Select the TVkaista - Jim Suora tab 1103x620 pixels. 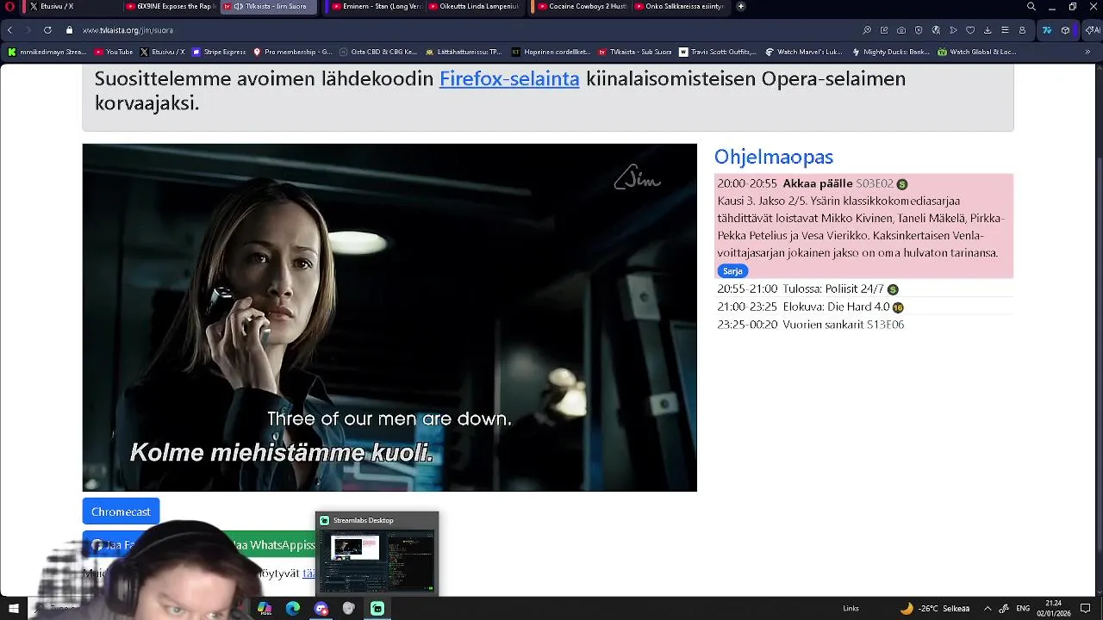click(269, 6)
